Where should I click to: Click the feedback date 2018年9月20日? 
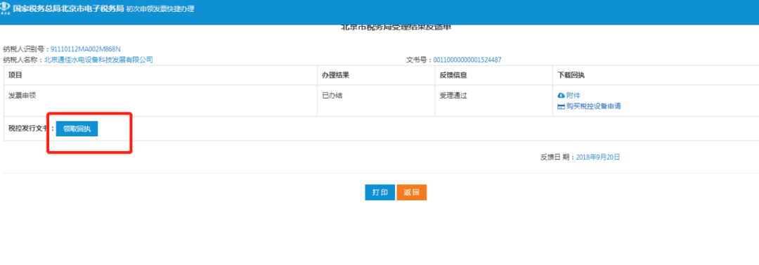coord(598,157)
